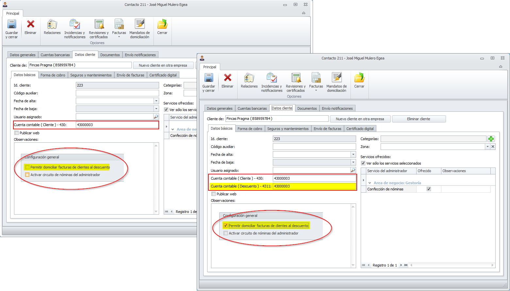The height and width of the screenshot is (291, 510).
Task: Click the Cerrar folder icon in back window
Action: pyautogui.click(x=162, y=24)
